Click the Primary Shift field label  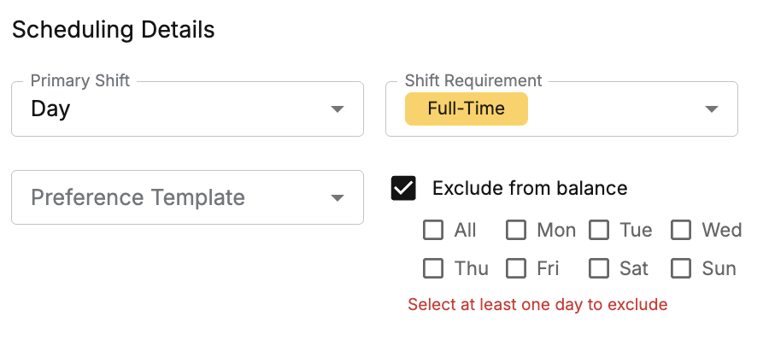(80, 80)
